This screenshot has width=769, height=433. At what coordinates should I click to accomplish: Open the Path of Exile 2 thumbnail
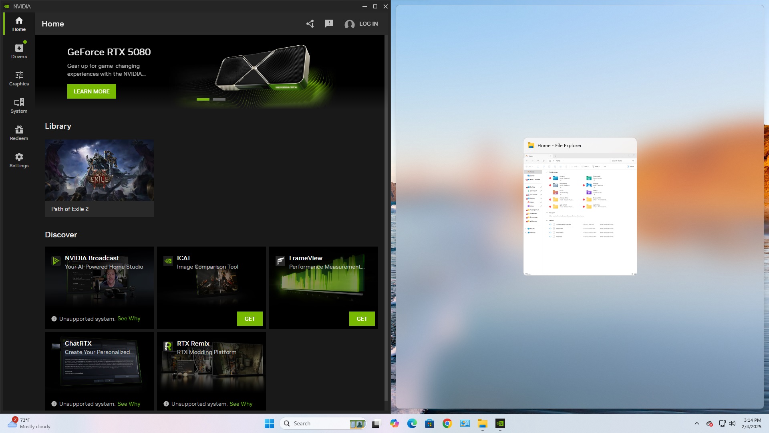[x=99, y=170]
